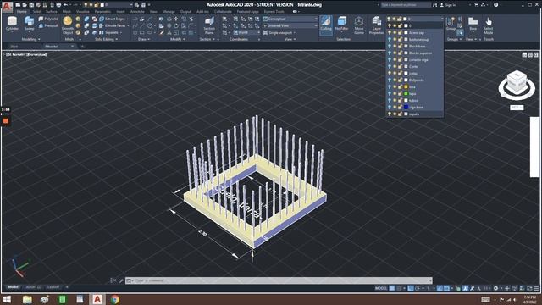Click Plot (print) in quick access toolbar
Viewport: 542px width, 305px height.
(x=58, y=5)
